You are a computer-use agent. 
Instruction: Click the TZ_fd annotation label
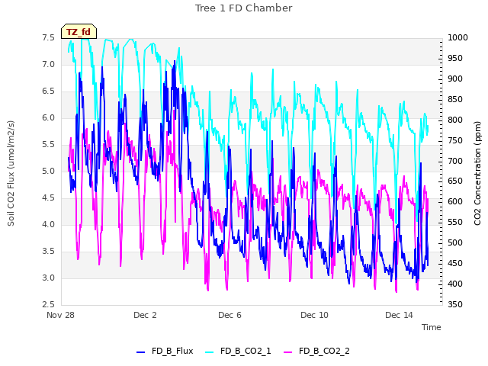point(79,31)
